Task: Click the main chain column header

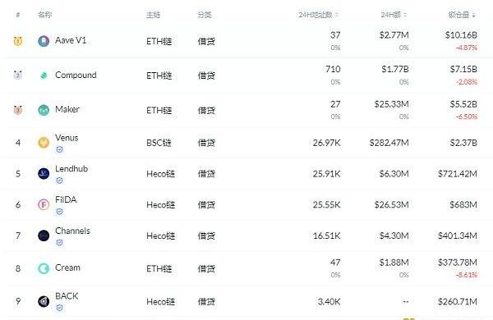Action: (x=153, y=15)
